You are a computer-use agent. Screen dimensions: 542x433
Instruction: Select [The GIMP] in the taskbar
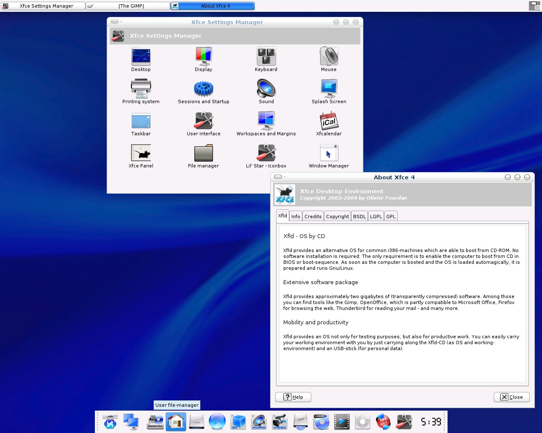click(127, 6)
